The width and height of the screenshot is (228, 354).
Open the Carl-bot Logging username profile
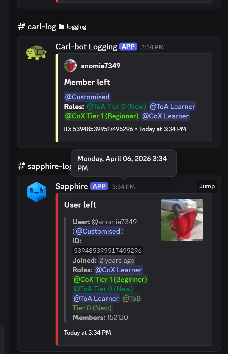click(86, 47)
